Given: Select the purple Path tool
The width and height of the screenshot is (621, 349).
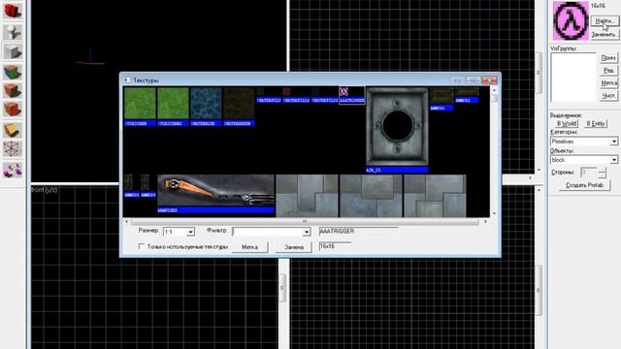Looking at the screenshot, I should (x=13, y=171).
